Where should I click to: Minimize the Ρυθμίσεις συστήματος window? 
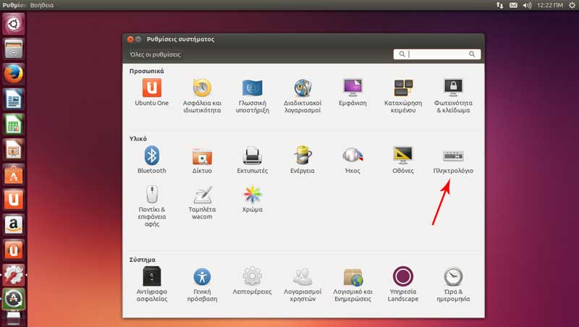[x=138, y=39]
